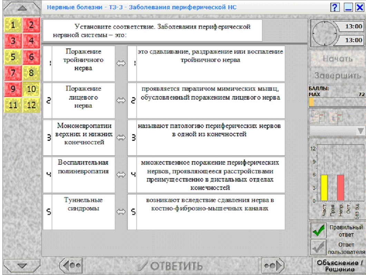
Task: Click the yellow Част. bar in chart
Action: click(x=324, y=187)
